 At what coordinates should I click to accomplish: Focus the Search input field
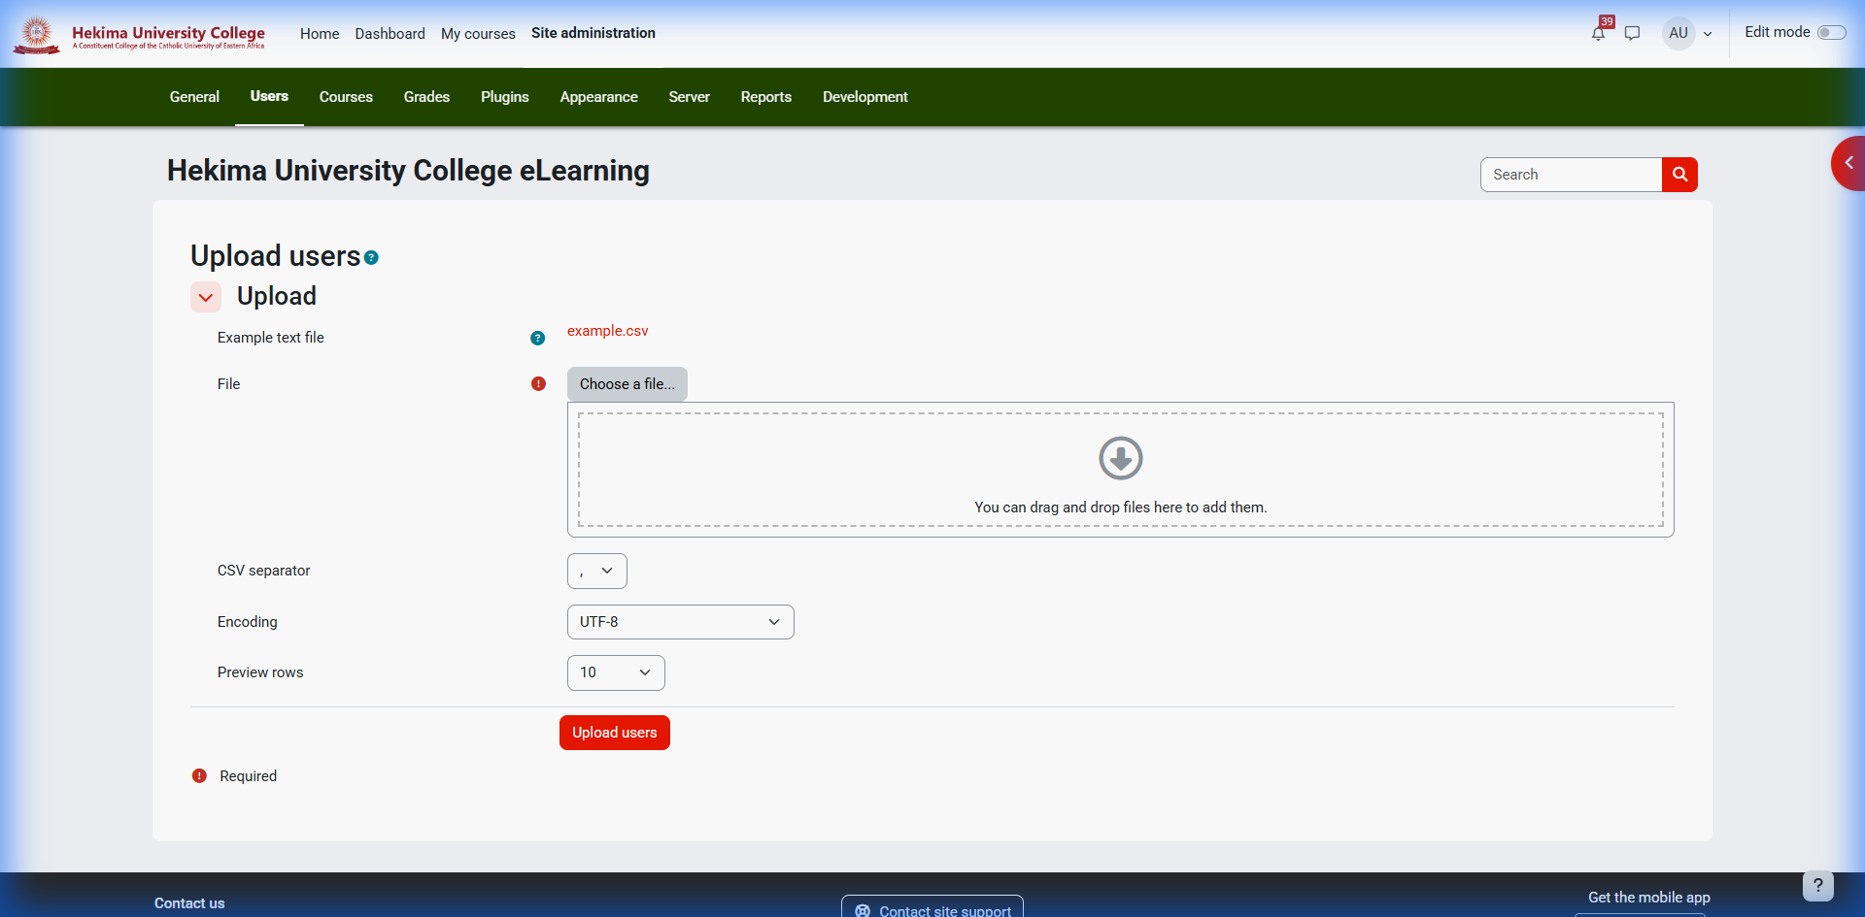click(1571, 175)
